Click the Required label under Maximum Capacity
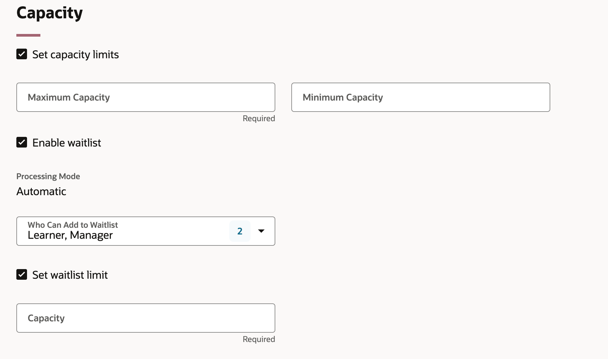The image size is (608, 359). (x=259, y=118)
